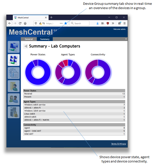Click the Agent Types table header
The width and height of the screenshot is (155, 166).
tap(74, 102)
